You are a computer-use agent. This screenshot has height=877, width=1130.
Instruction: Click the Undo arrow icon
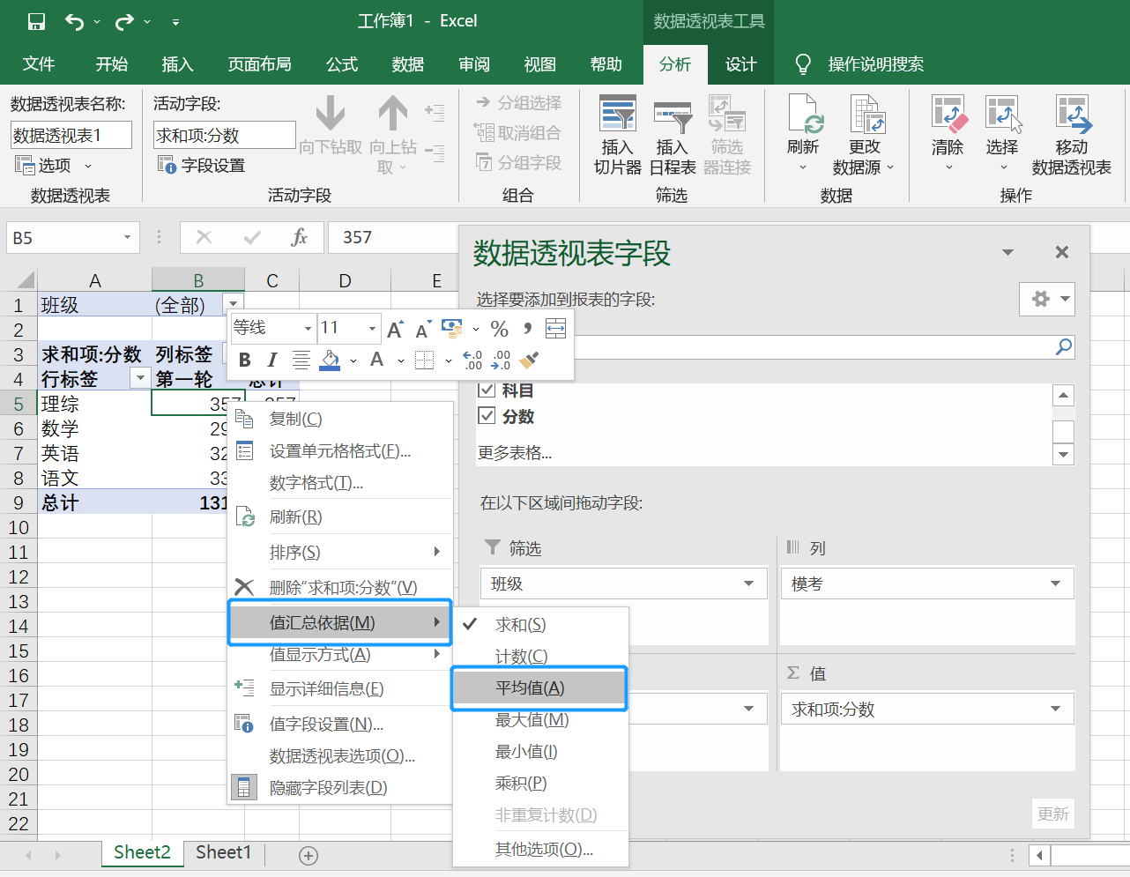pos(75,21)
